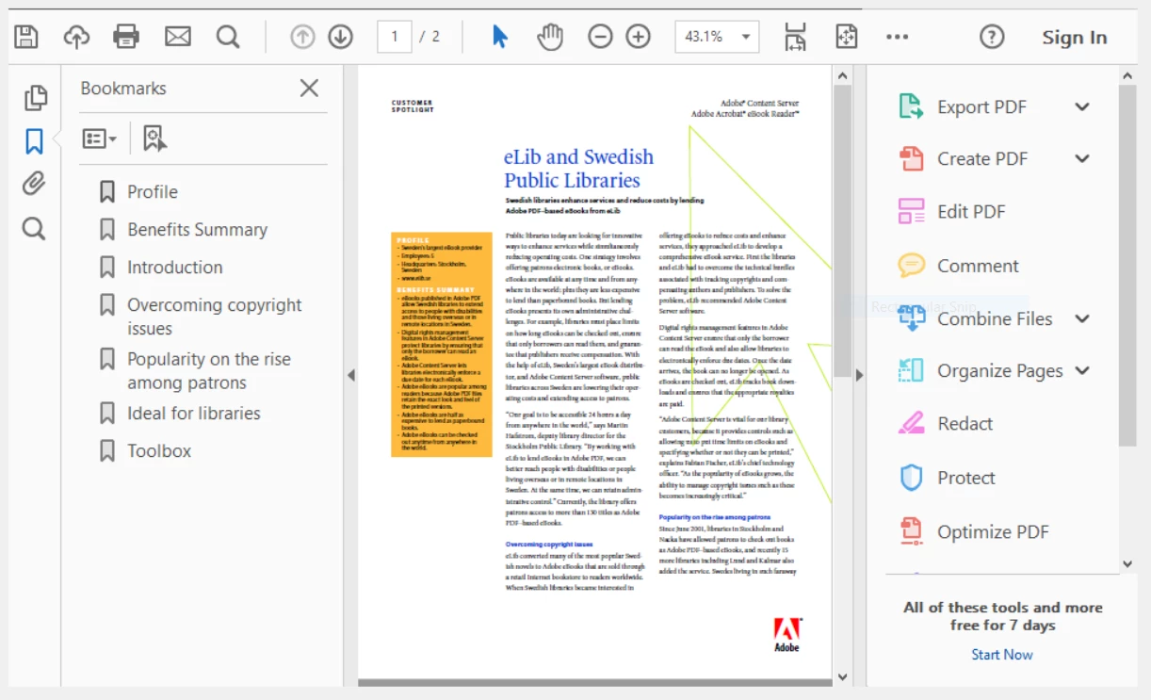1151x700 pixels.
Task: Click document scrollbar up arrow
Action: [842, 75]
